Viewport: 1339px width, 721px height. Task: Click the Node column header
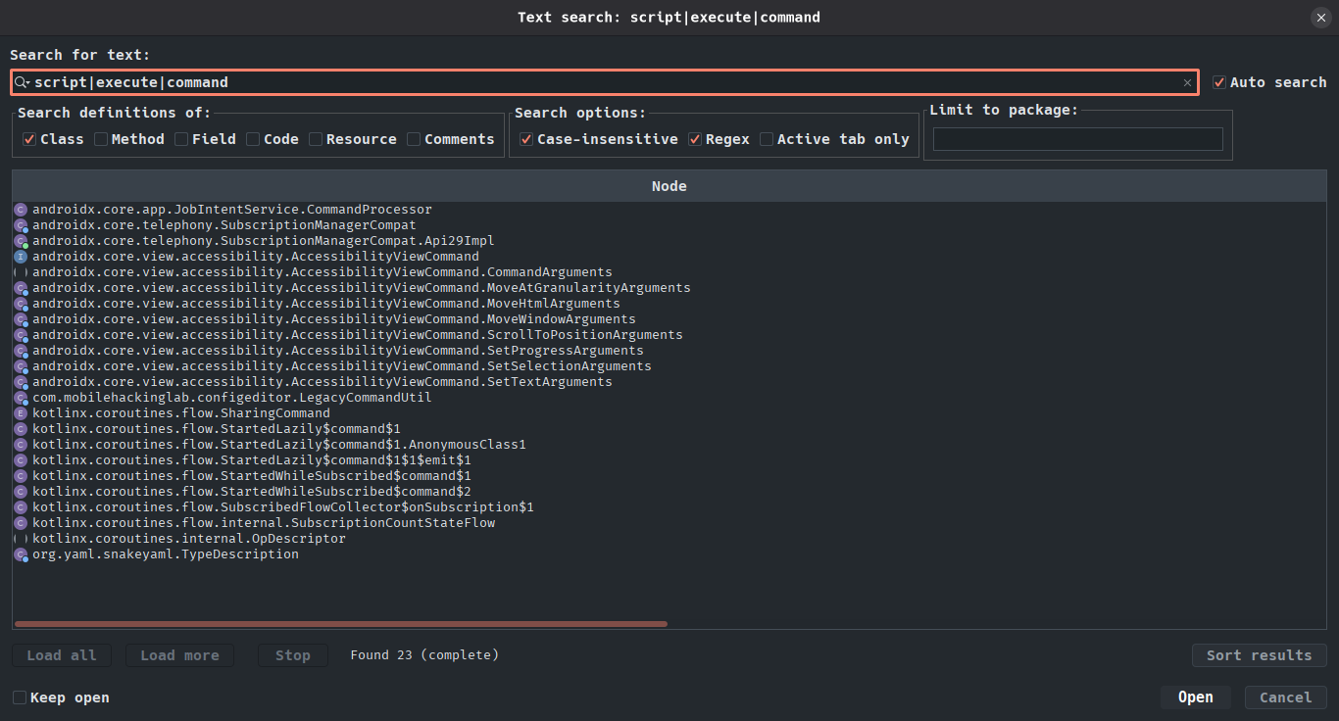[669, 186]
